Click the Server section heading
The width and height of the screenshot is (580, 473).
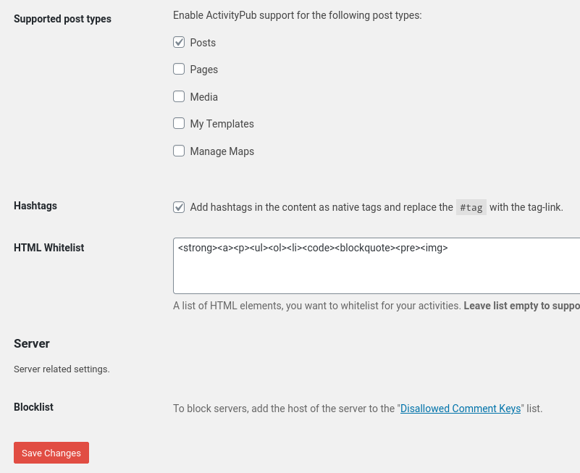coord(32,343)
